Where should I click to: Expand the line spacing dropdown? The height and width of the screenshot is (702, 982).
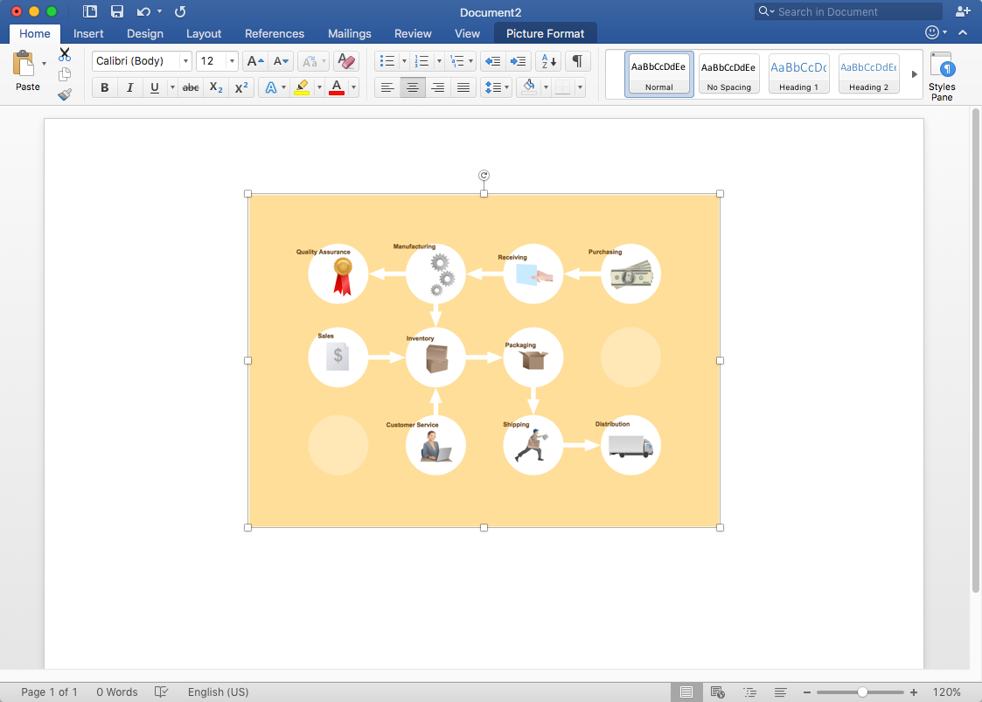(x=507, y=87)
